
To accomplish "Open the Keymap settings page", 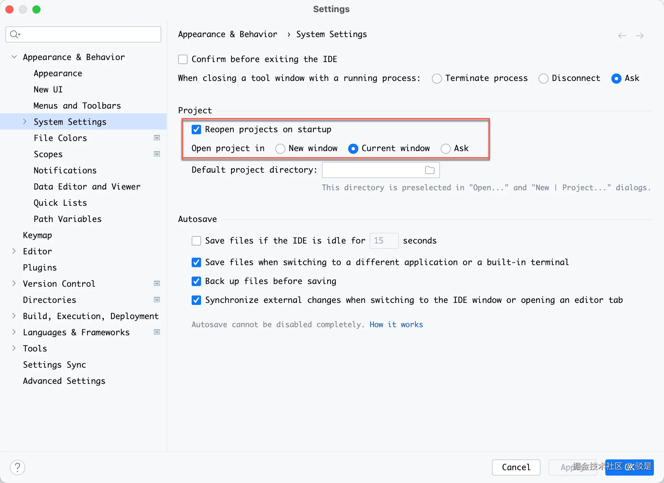I will (x=37, y=235).
